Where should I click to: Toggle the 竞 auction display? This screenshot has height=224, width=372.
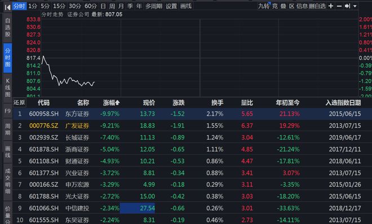[x=274, y=6]
